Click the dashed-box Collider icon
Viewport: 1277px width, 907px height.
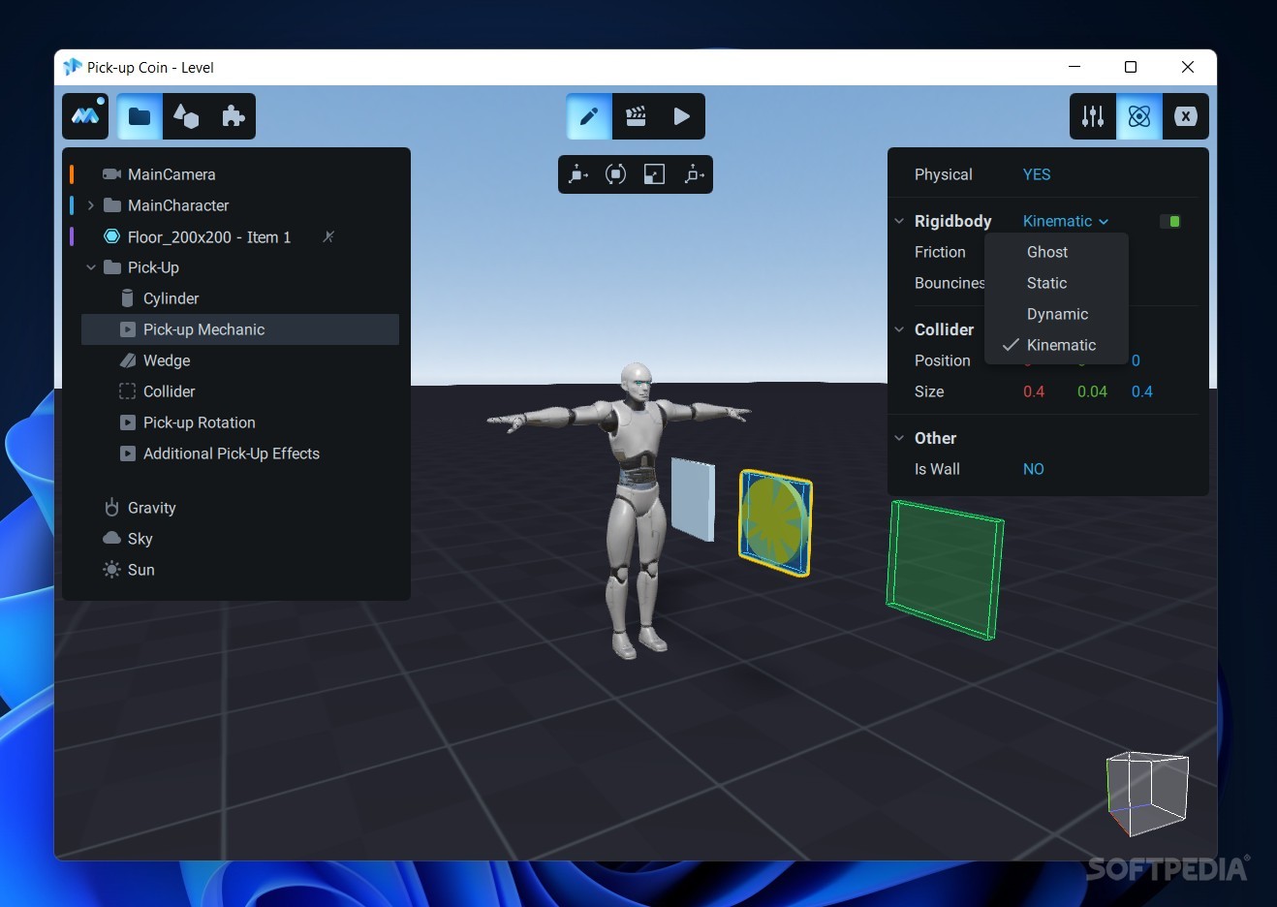127,391
